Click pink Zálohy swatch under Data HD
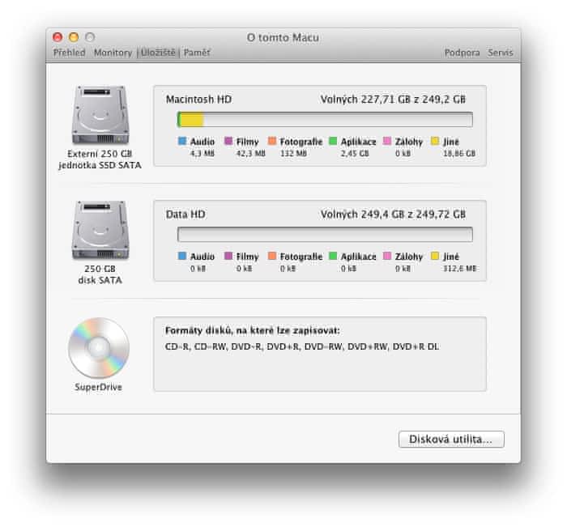The height and width of the screenshot is (527, 567). 387,256
